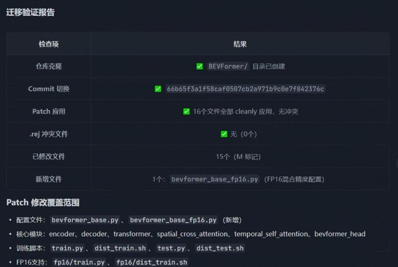The image size is (398, 267).
Task: Click the dist_test.sh code label
Action: pos(220,248)
